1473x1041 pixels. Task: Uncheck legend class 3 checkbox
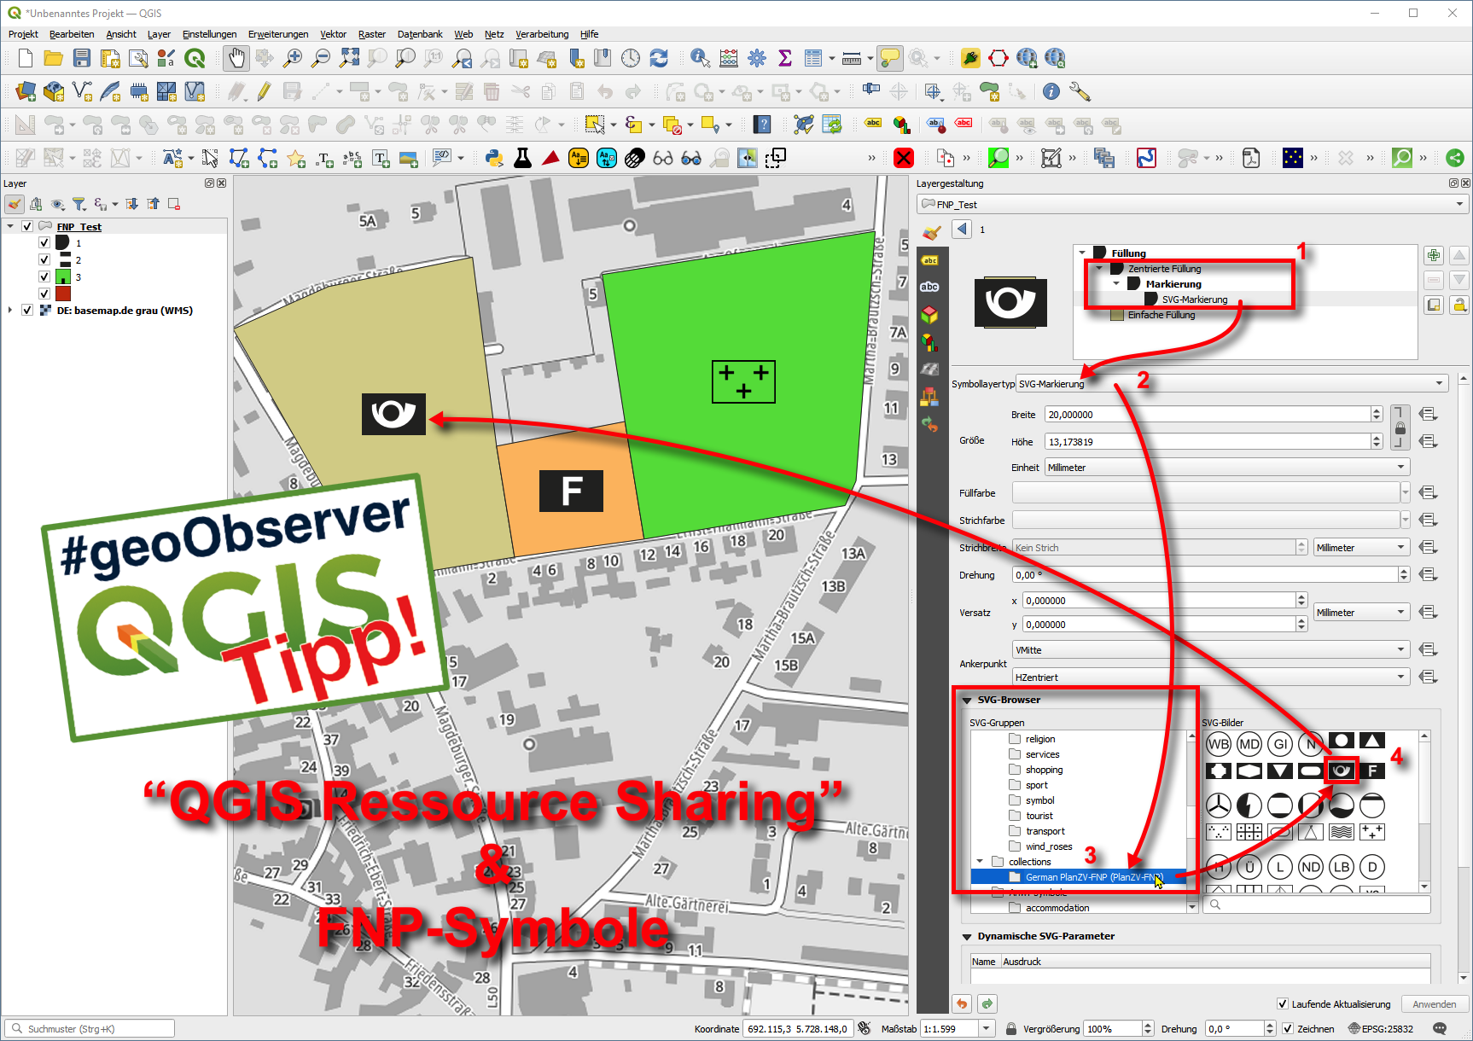pyautogui.click(x=44, y=277)
